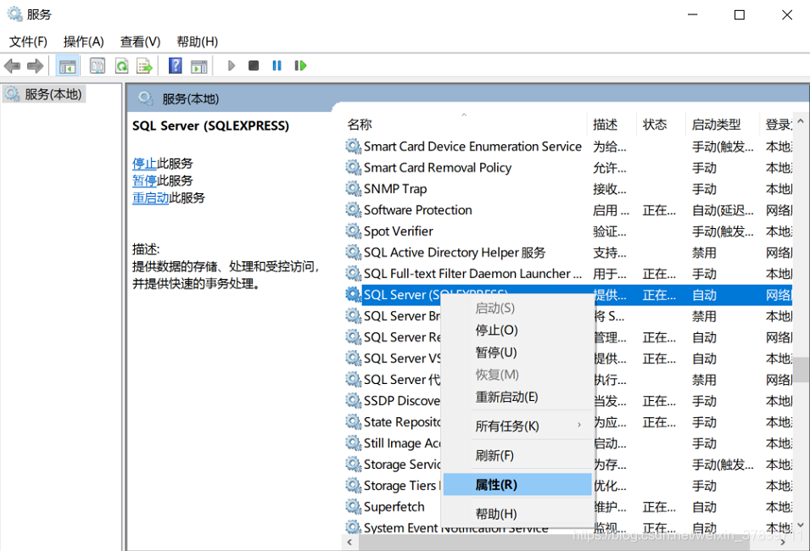
Task: Click the gear icon of Superfetch service
Action: coord(354,507)
